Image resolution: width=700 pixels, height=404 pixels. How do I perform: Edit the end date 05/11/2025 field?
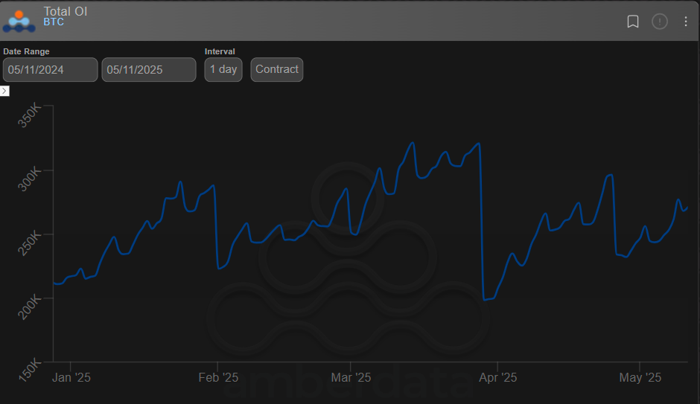click(x=149, y=69)
